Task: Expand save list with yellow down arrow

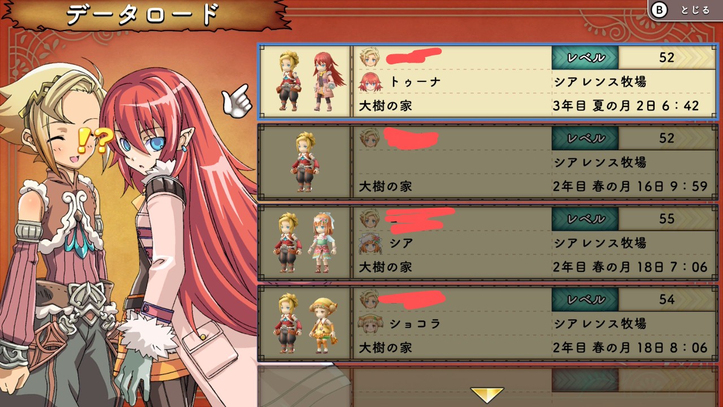Action: pos(487,395)
